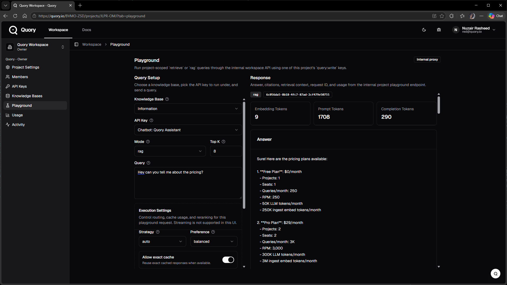Image resolution: width=507 pixels, height=285 pixels.
Task: Click the browser back arrow
Action: click(6, 16)
